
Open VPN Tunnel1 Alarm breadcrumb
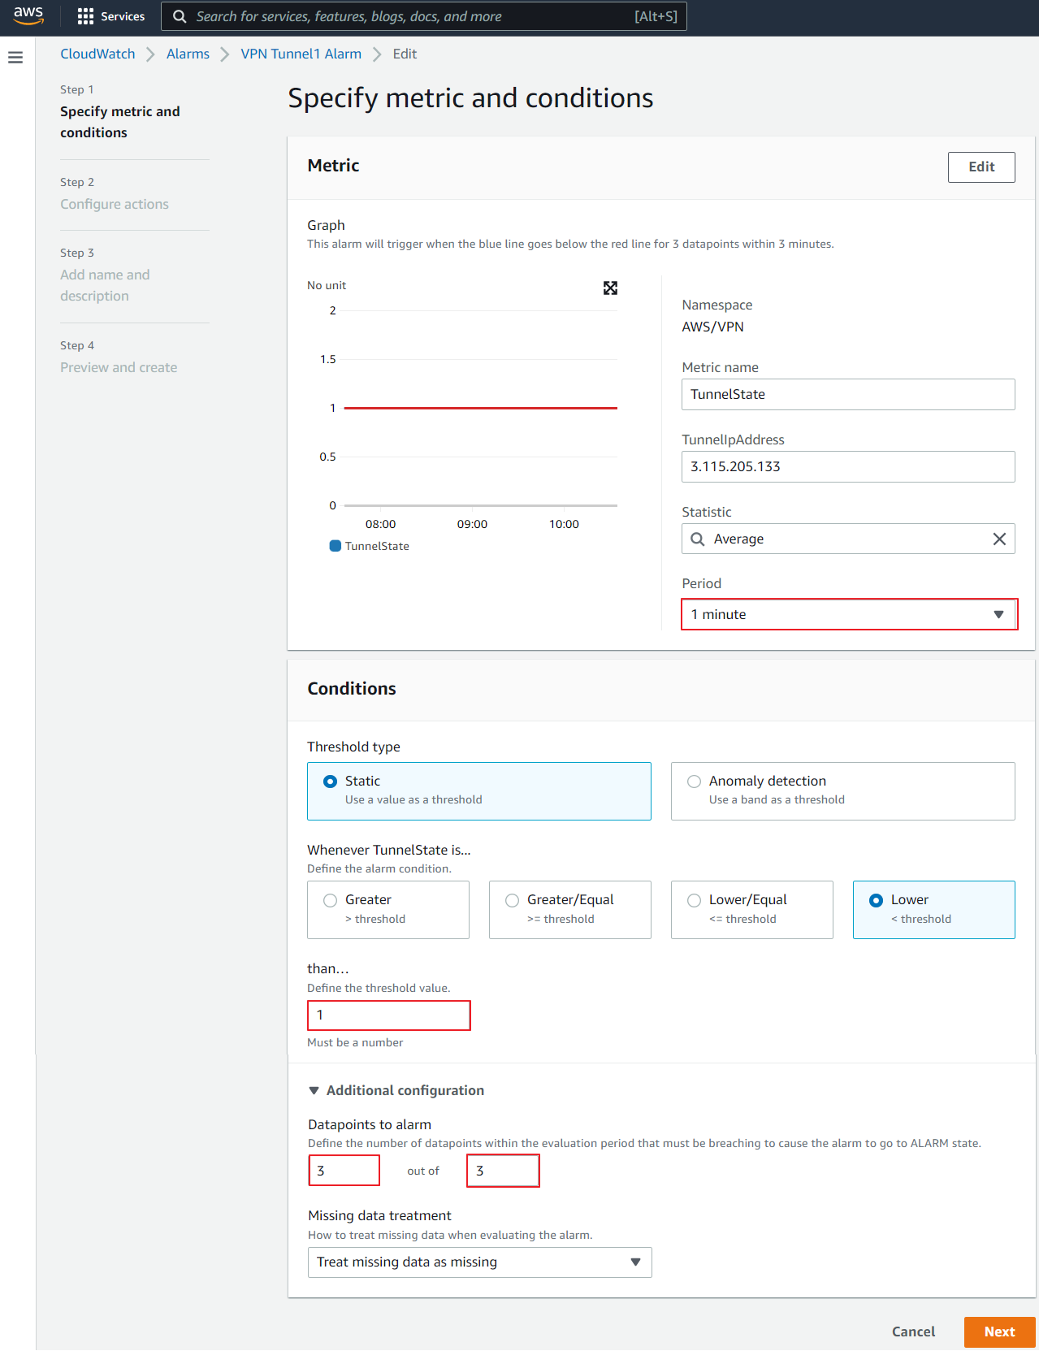coord(301,54)
